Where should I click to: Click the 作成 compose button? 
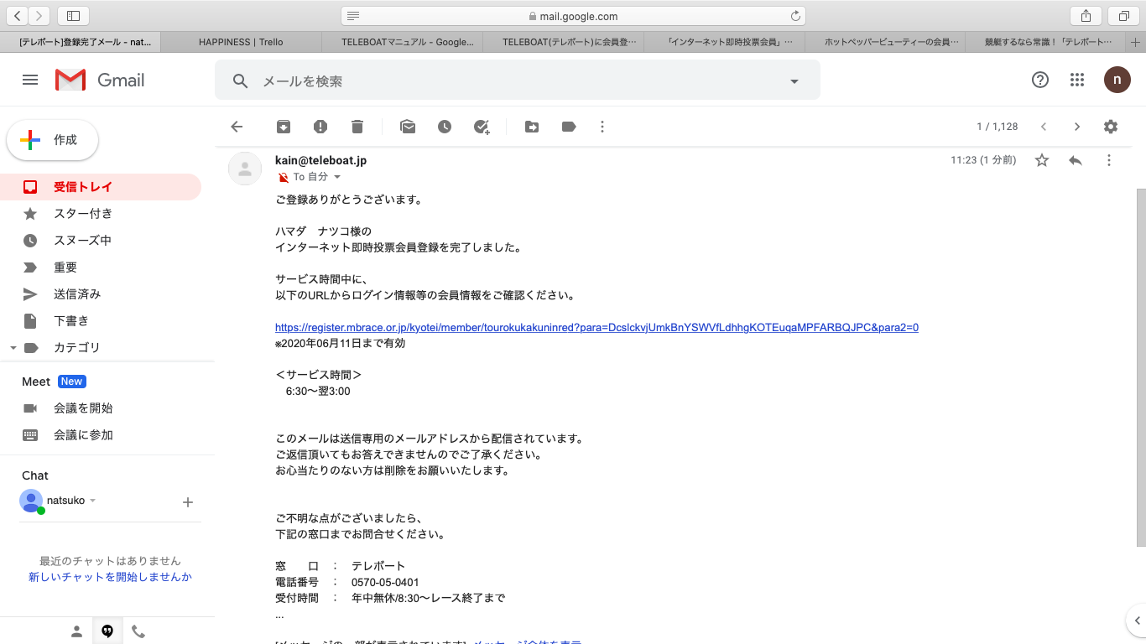(53, 140)
